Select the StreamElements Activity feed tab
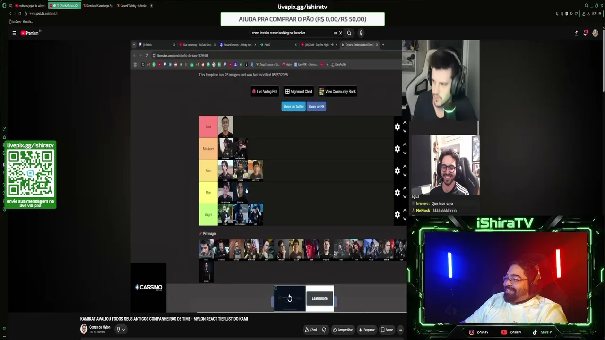This screenshot has width=605, height=340. point(237,45)
